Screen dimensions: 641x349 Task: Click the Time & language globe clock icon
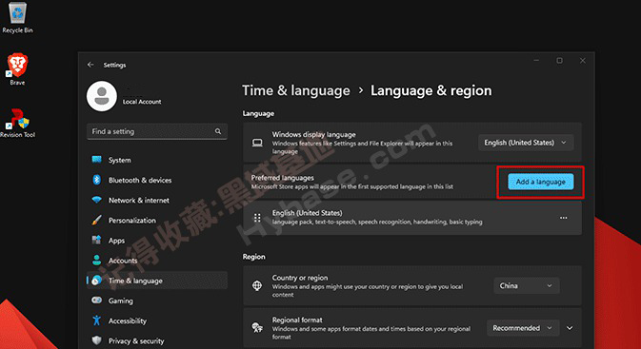pyautogui.click(x=97, y=281)
